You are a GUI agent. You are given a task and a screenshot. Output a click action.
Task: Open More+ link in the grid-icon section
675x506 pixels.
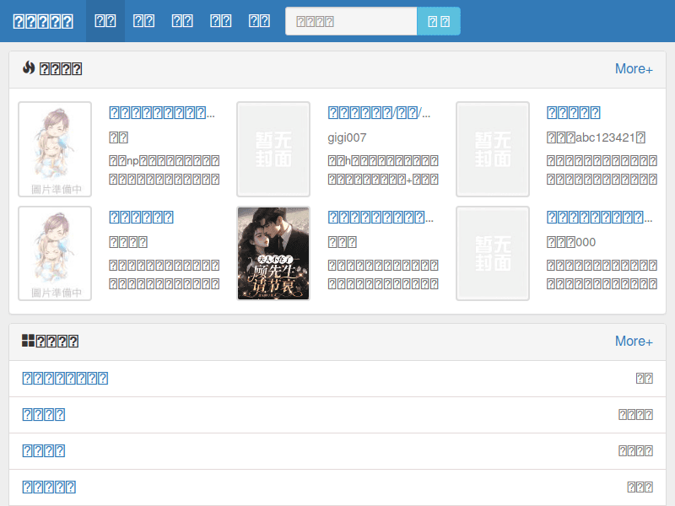[x=633, y=342]
